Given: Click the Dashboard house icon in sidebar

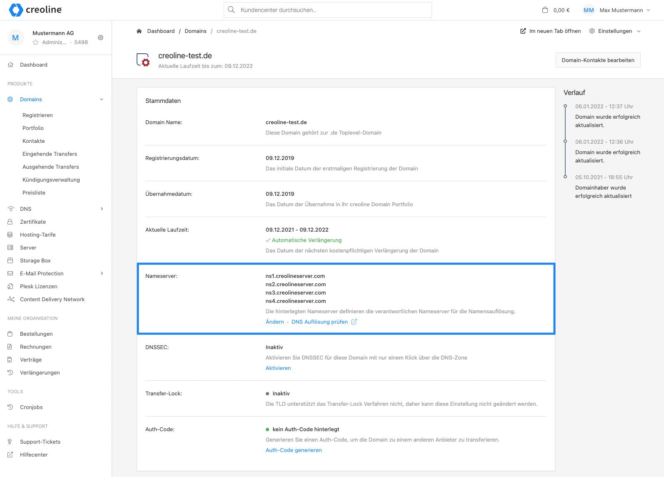Looking at the screenshot, I should click(10, 65).
